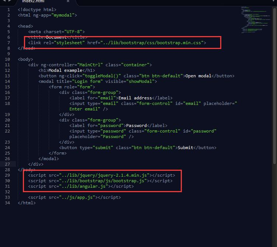Click the "Password" label text on line 21
The height and width of the screenshot is (247, 277).
[x=137, y=126]
